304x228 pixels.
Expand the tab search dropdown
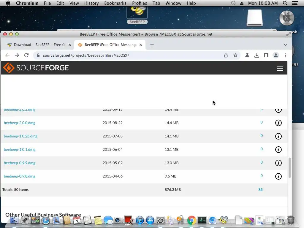(285, 45)
